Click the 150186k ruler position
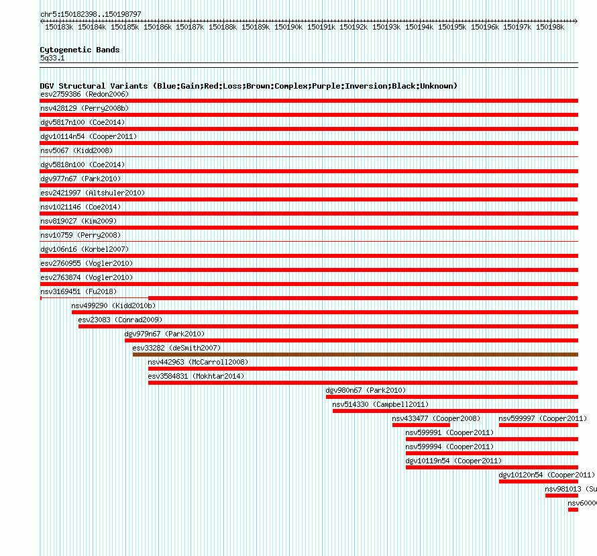 point(158,27)
